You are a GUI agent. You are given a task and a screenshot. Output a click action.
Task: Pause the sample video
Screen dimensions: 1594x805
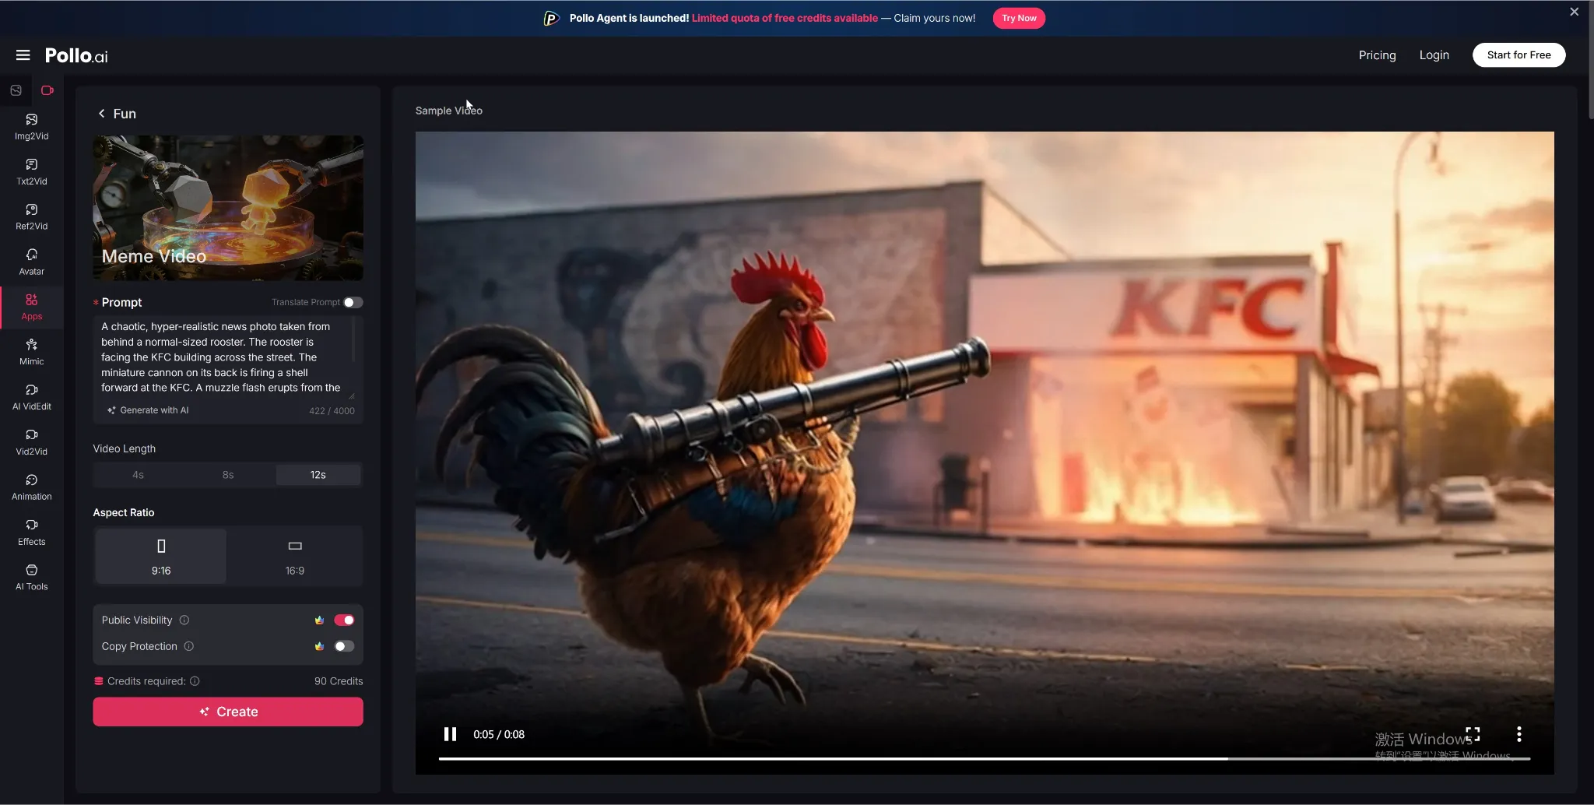pyautogui.click(x=450, y=734)
